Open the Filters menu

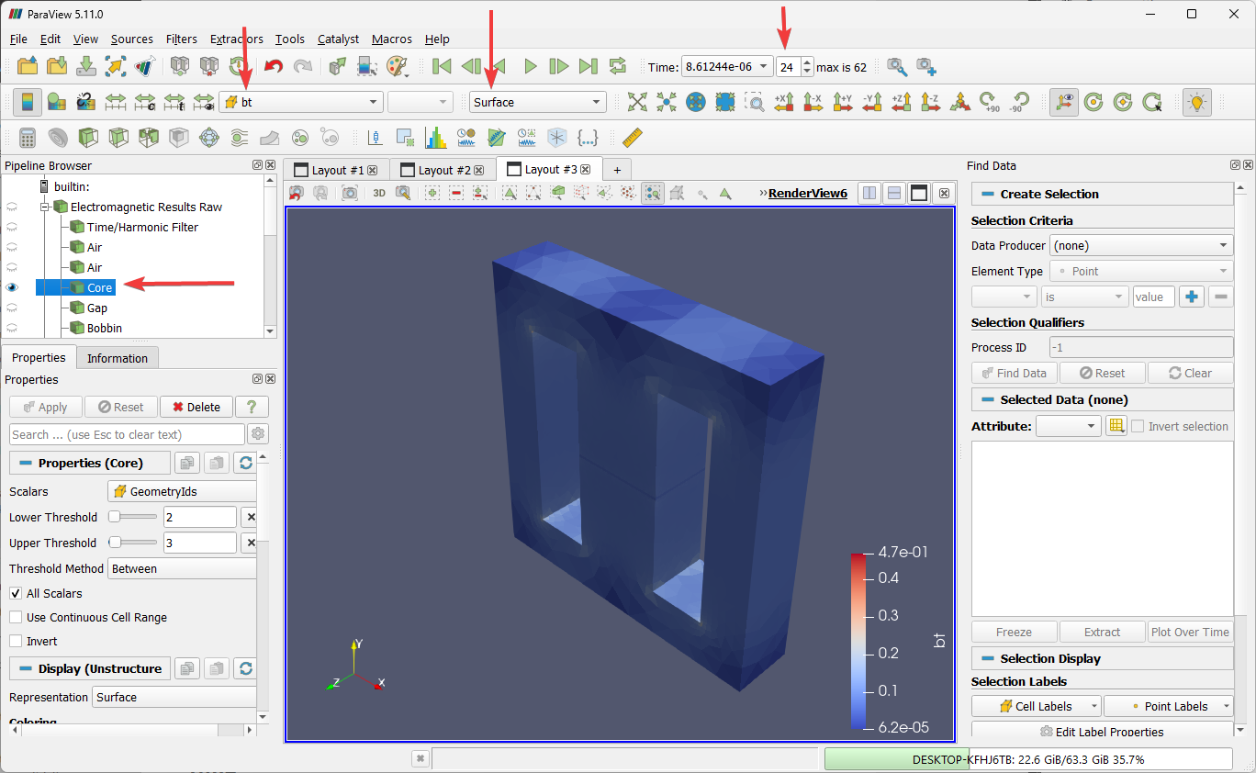click(182, 39)
